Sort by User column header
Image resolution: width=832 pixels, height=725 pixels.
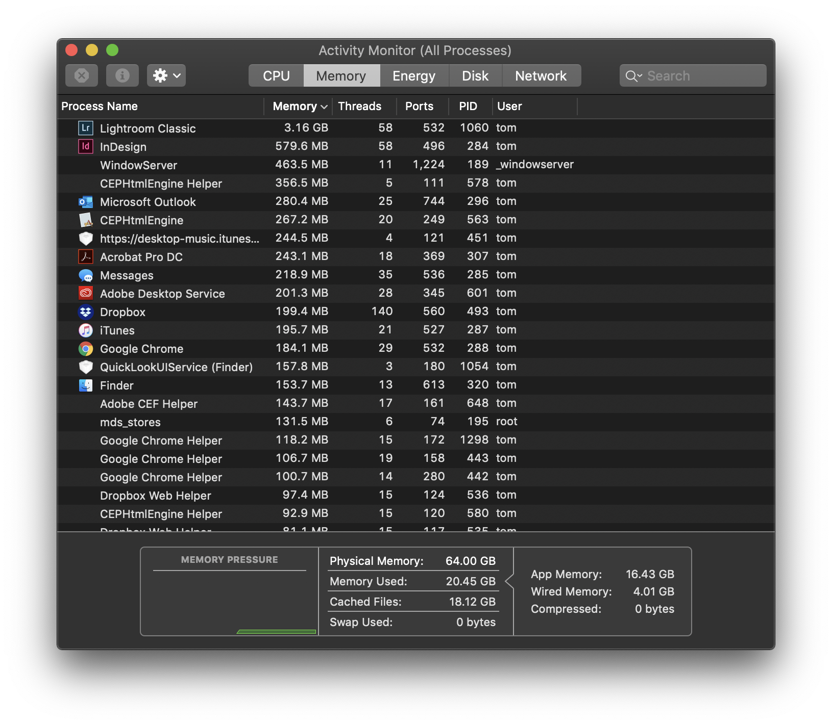(x=535, y=106)
